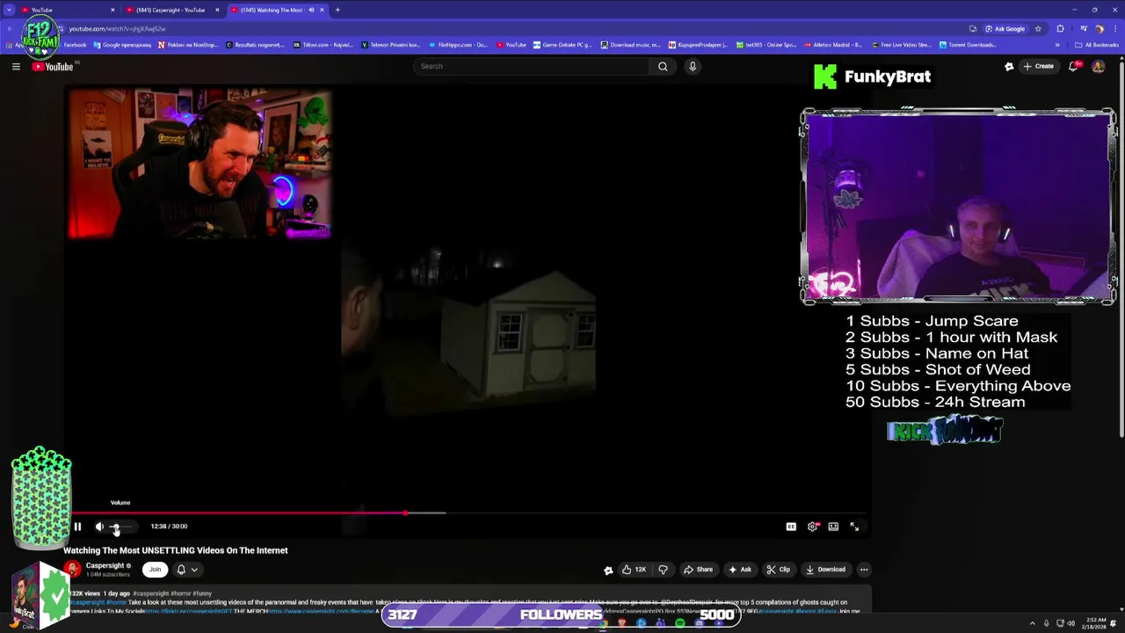Click the pinwheel icon beside Like

coord(608,570)
